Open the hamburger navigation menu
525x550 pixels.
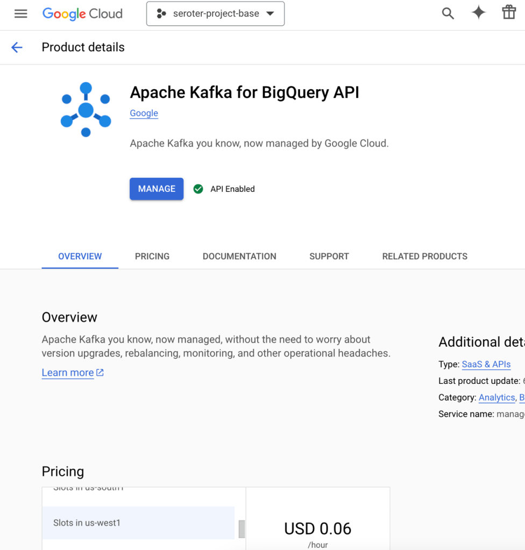[20, 14]
